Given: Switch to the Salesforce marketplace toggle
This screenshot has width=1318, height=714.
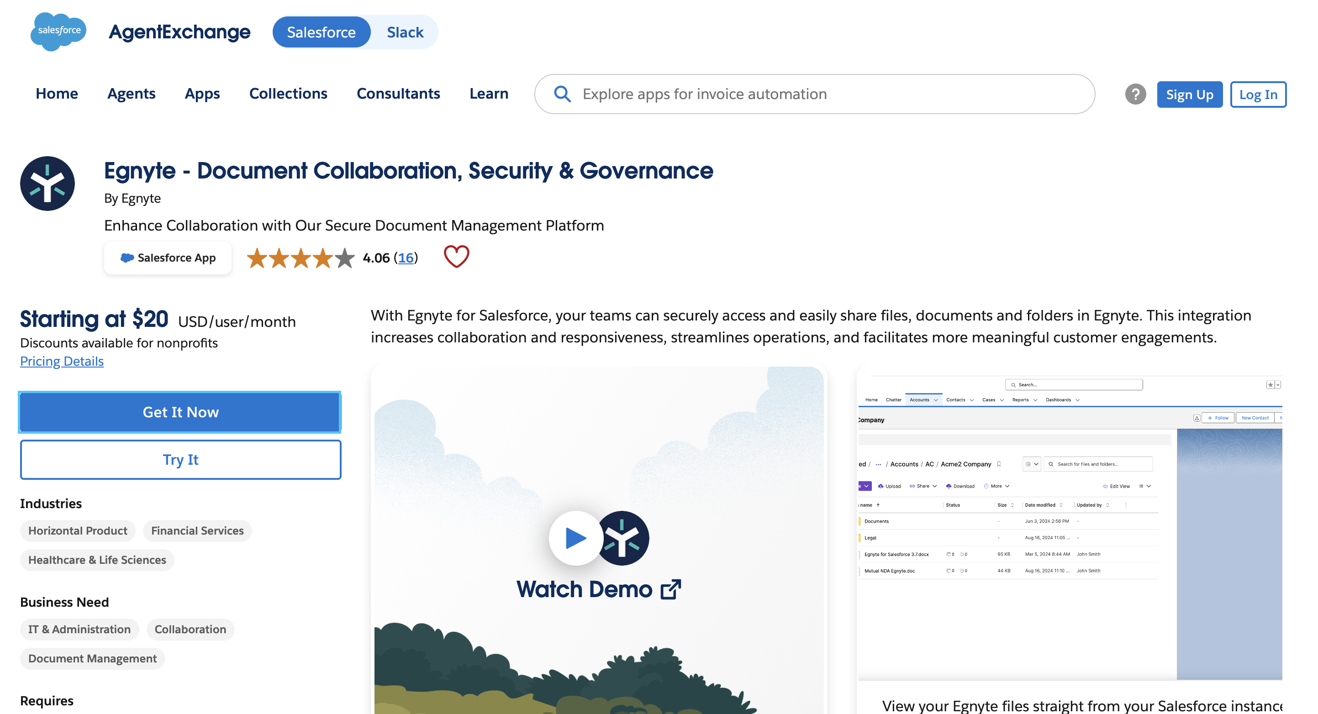Looking at the screenshot, I should click(322, 32).
